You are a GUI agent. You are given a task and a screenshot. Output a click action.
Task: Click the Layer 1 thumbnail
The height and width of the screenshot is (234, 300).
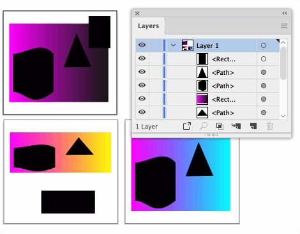pos(188,45)
